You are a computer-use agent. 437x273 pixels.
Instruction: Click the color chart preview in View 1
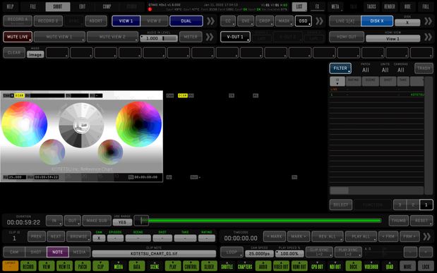82,136
